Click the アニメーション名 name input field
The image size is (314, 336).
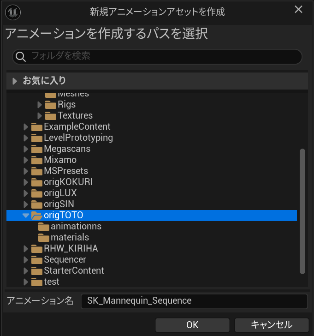coord(194,301)
